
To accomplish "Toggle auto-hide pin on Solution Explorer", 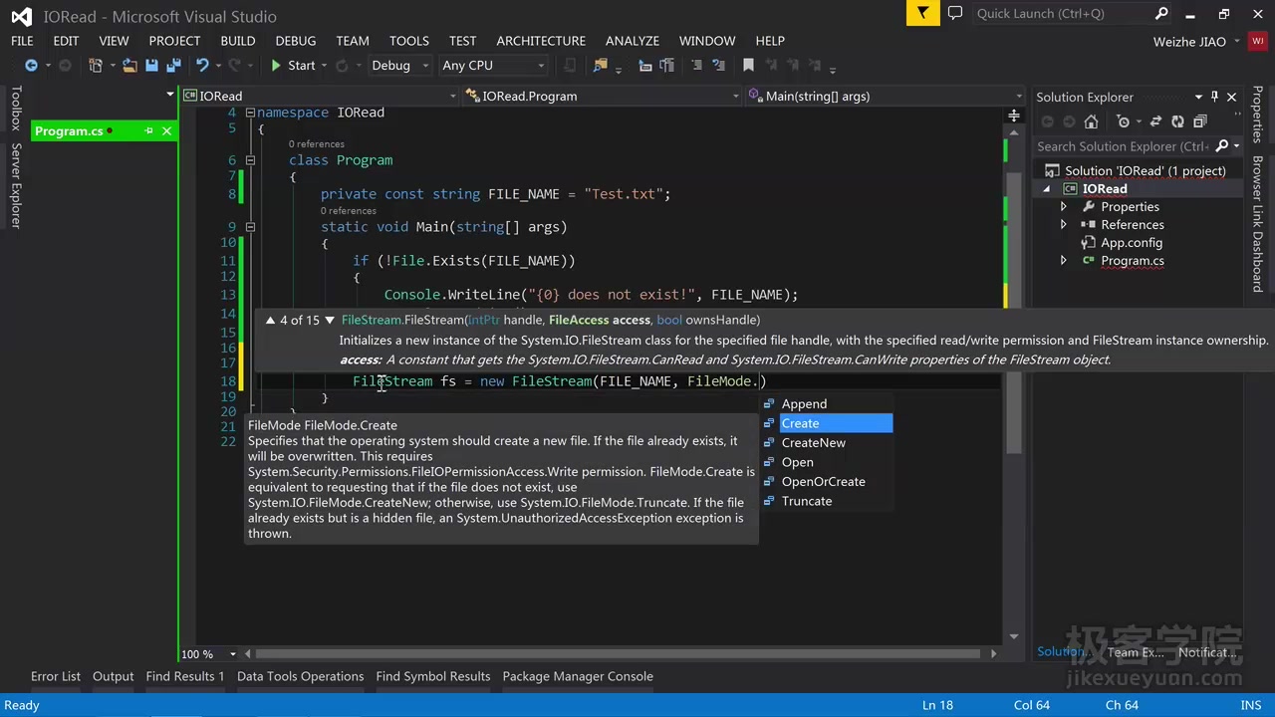I will [x=1214, y=97].
